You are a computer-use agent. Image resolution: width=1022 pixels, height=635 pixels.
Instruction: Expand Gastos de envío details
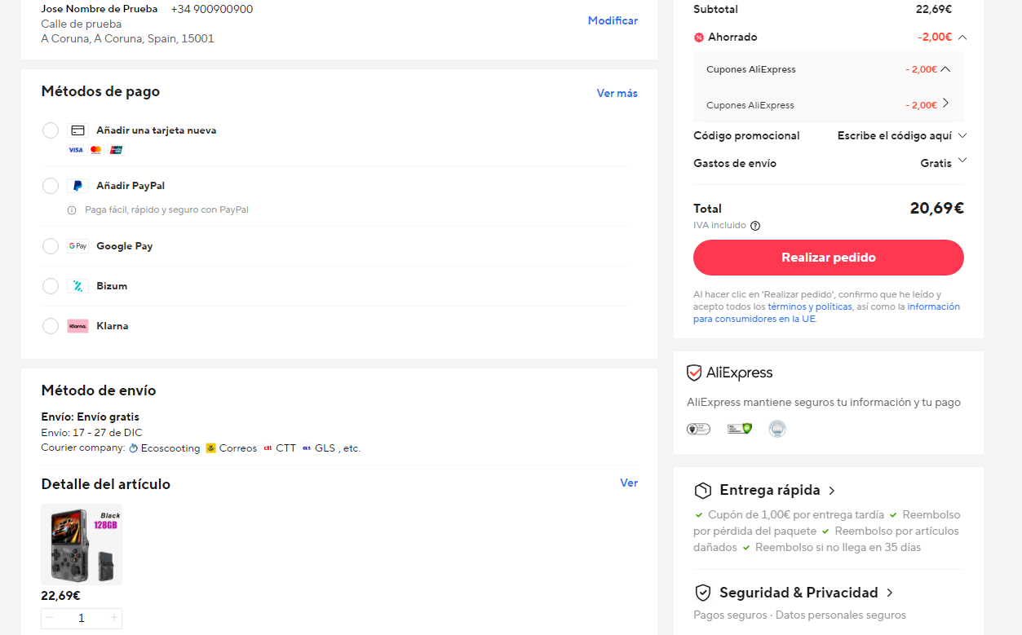click(x=962, y=160)
